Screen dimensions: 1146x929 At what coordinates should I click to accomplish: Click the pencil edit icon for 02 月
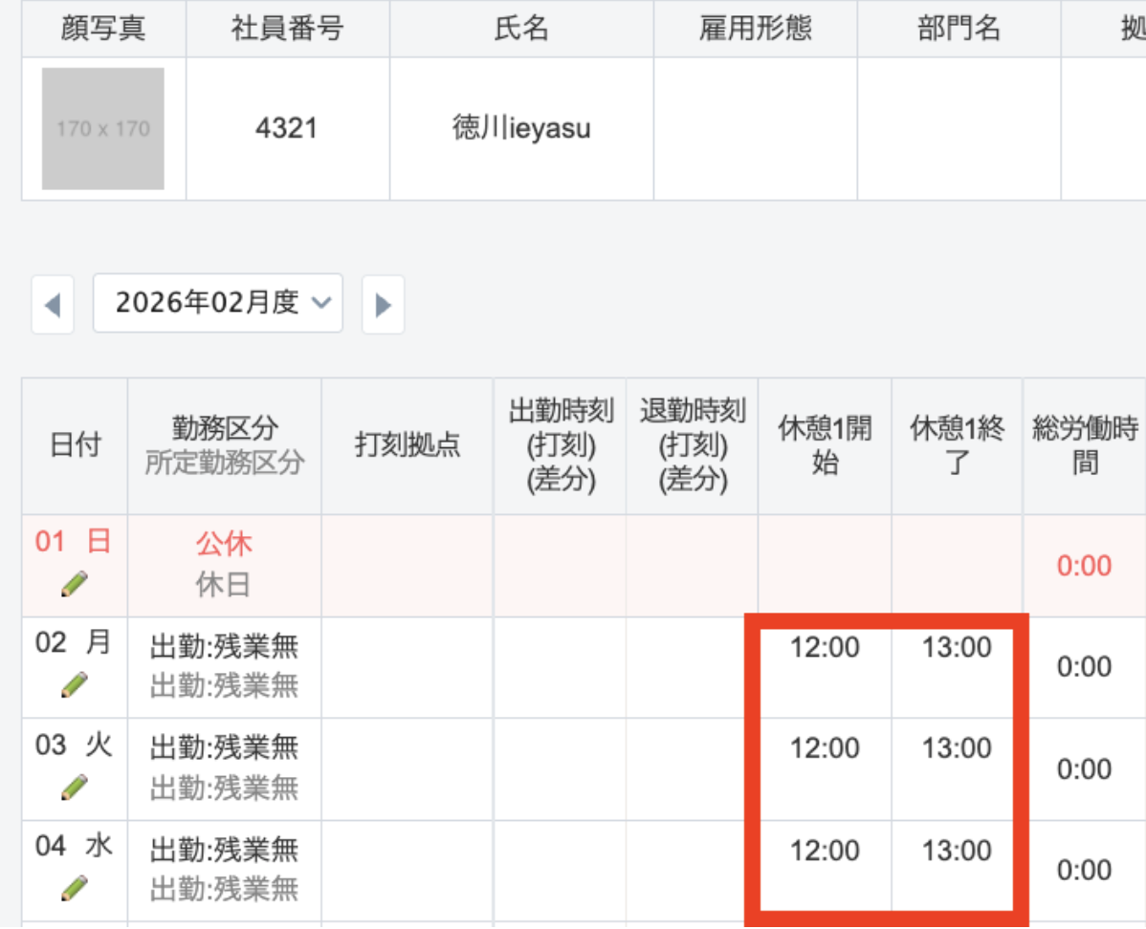click(x=74, y=684)
